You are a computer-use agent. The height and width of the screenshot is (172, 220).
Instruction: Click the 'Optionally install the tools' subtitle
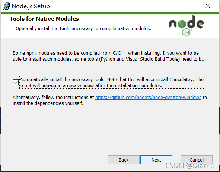click(83, 28)
